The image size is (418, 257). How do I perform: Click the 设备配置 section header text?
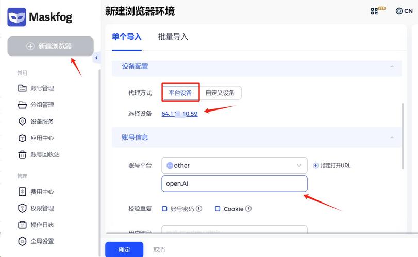pyautogui.click(x=135, y=66)
